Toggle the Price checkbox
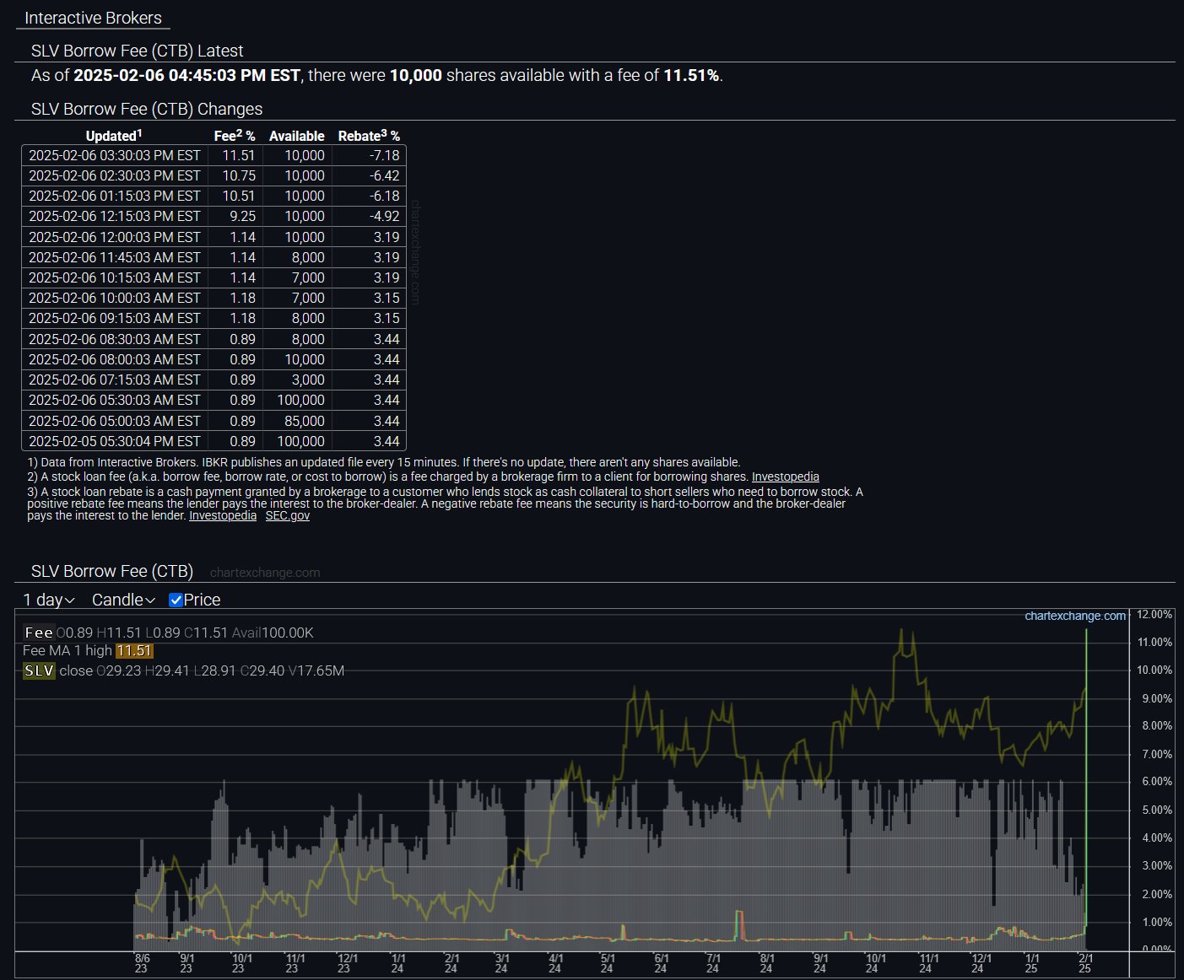Screen dimensions: 1184x980 click(x=176, y=600)
